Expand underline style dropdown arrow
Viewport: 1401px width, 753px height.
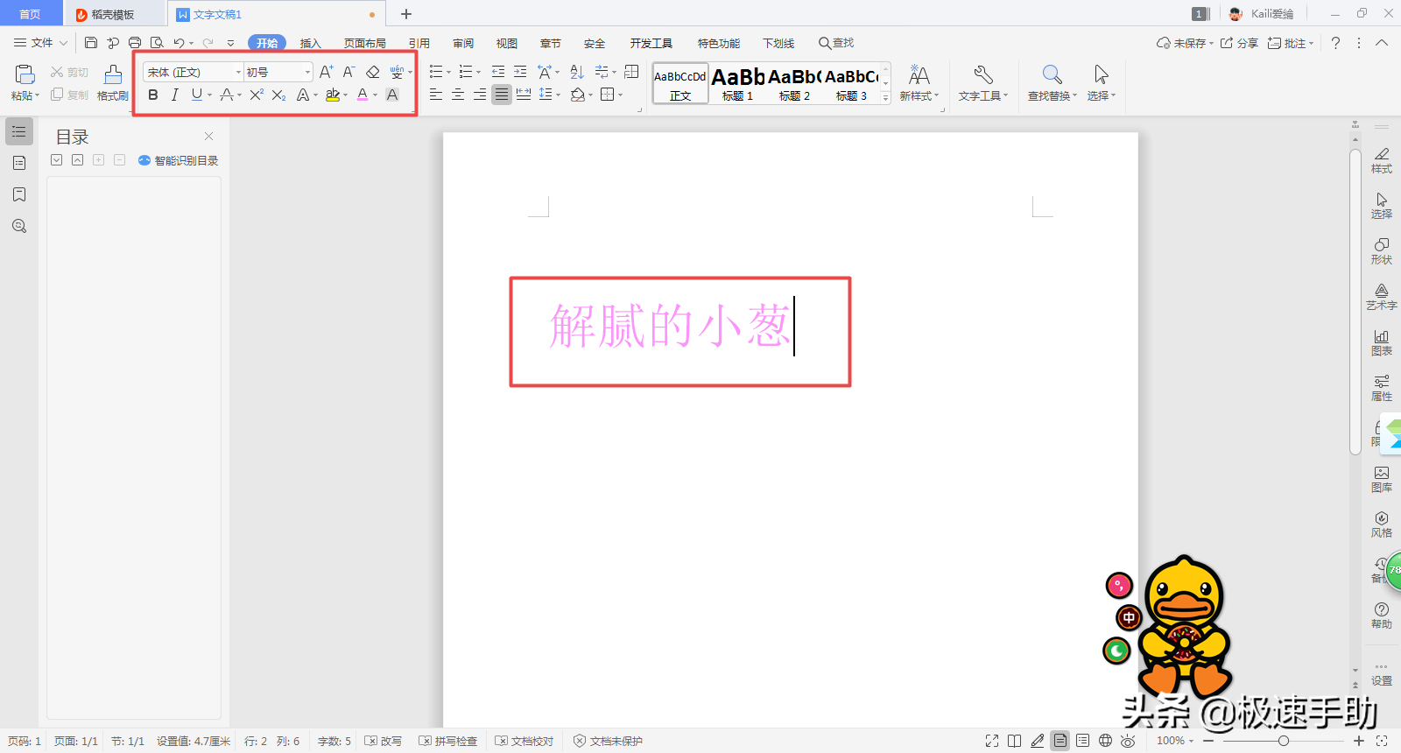[210, 95]
